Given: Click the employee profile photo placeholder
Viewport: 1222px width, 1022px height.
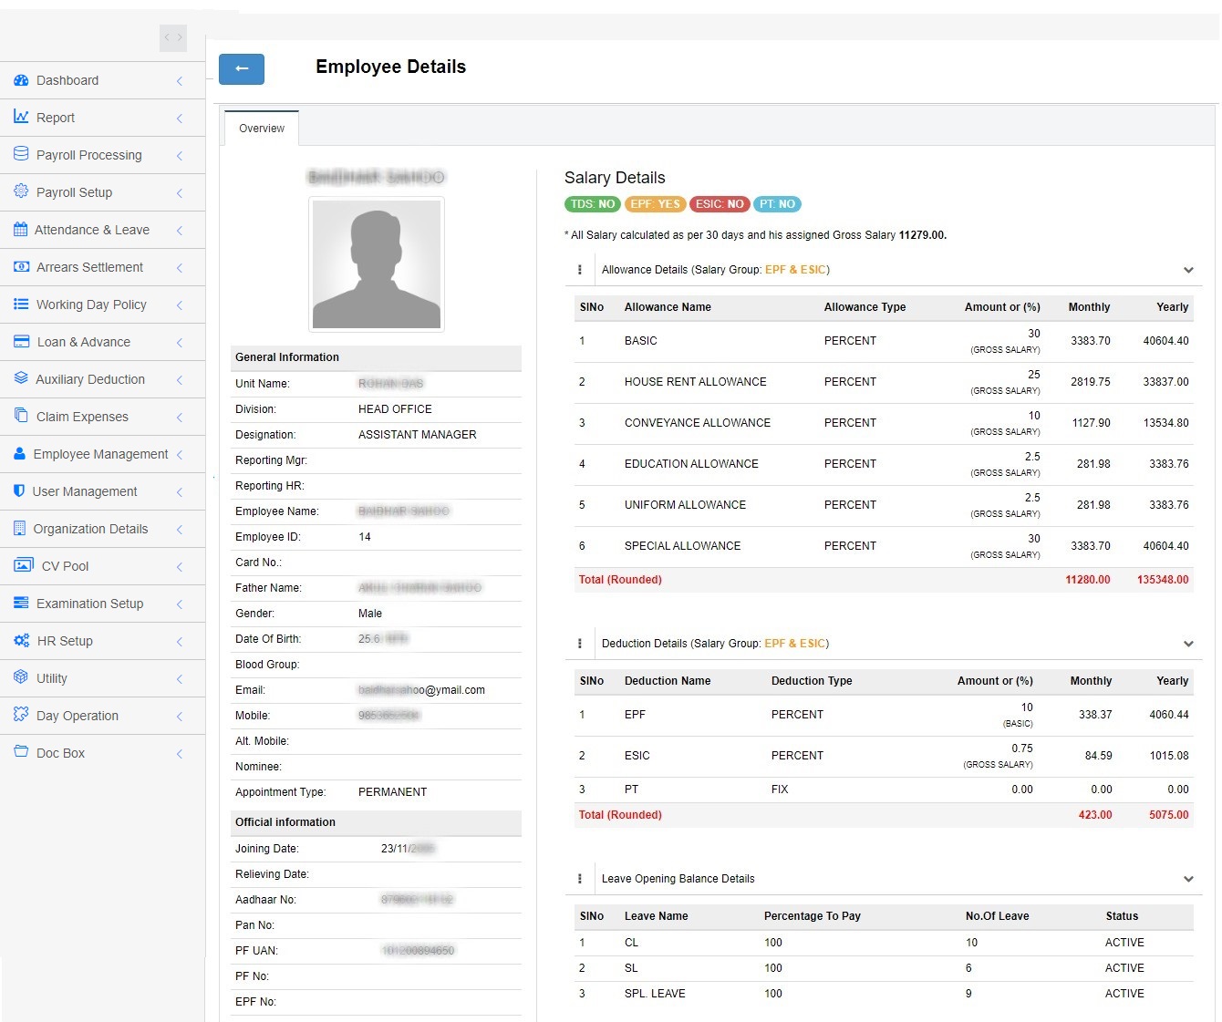Looking at the screenshot, I should click(x=377, y=264).
